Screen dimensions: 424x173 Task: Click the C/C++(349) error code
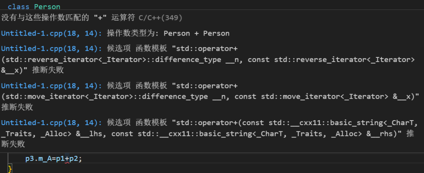coord(161,18)
